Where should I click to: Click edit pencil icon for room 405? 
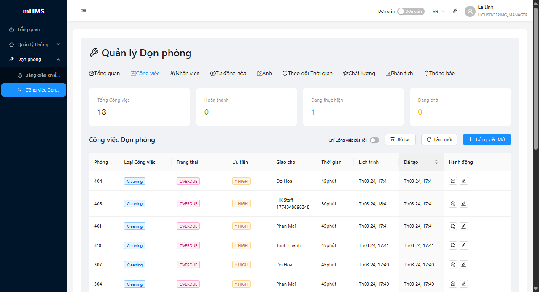tap(463, 204)
